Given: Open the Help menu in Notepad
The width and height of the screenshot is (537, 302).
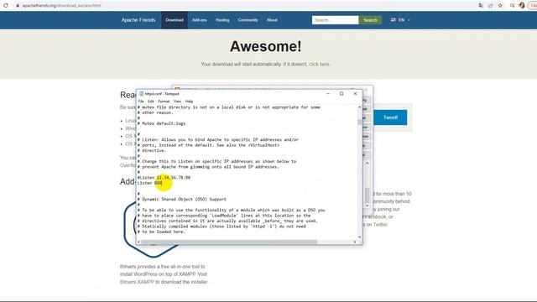Looking at the screenshot, I should point(189,102).
